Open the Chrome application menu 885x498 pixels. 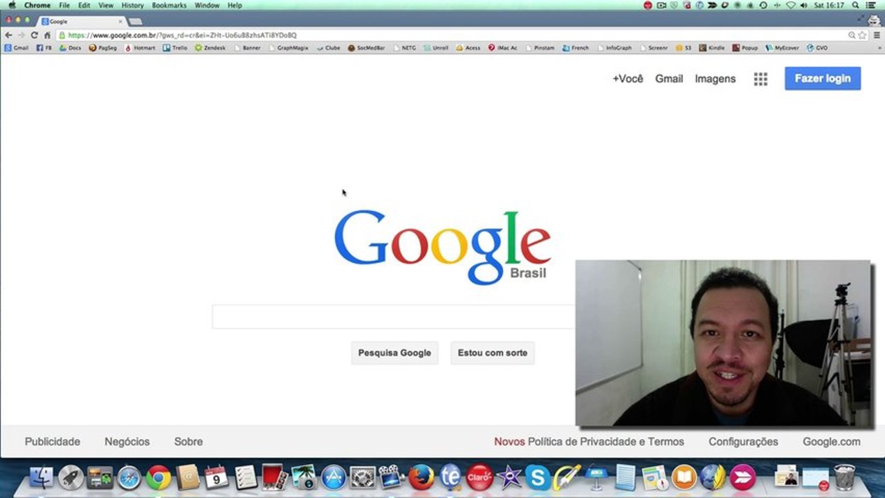[x=37, y=5]
